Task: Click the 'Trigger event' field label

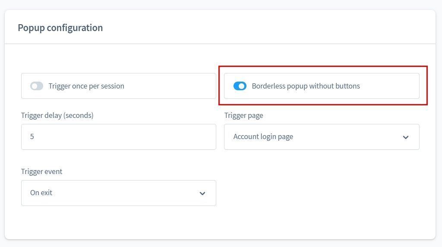Action: tap(41, 171)
